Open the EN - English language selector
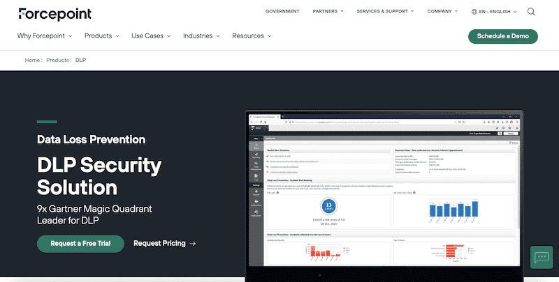559x282 pixels. point(494,12)
